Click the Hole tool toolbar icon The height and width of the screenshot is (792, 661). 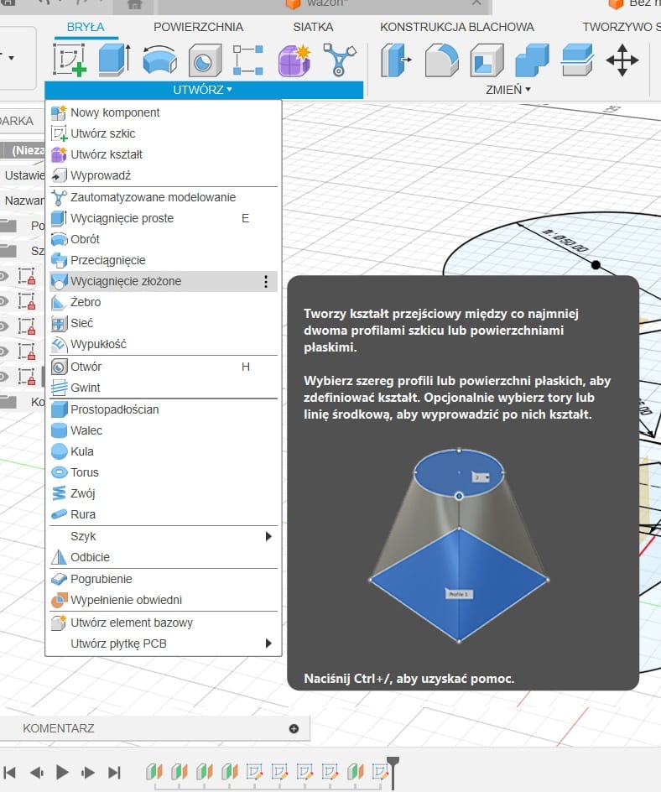pos(203,60)
